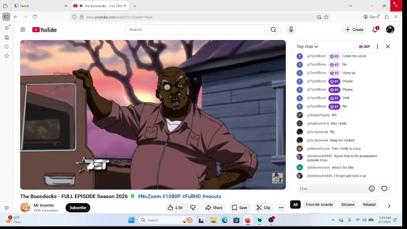Create a Clip of the video
Screen dimensions: 407x229
click(x=263, y=208)
